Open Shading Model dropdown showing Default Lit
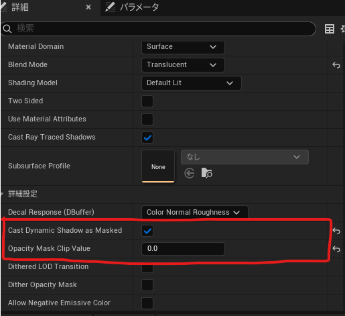This screenshot has width=345, height=316. point(192,83)
